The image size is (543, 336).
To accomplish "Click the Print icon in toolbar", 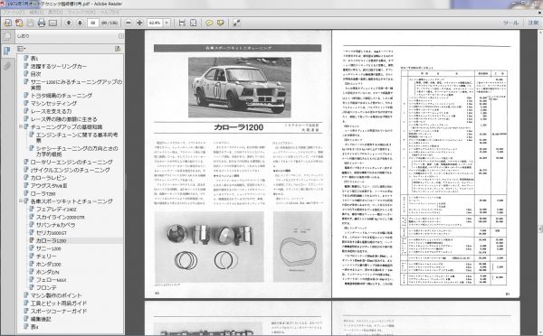I will [x=42, y=23].
